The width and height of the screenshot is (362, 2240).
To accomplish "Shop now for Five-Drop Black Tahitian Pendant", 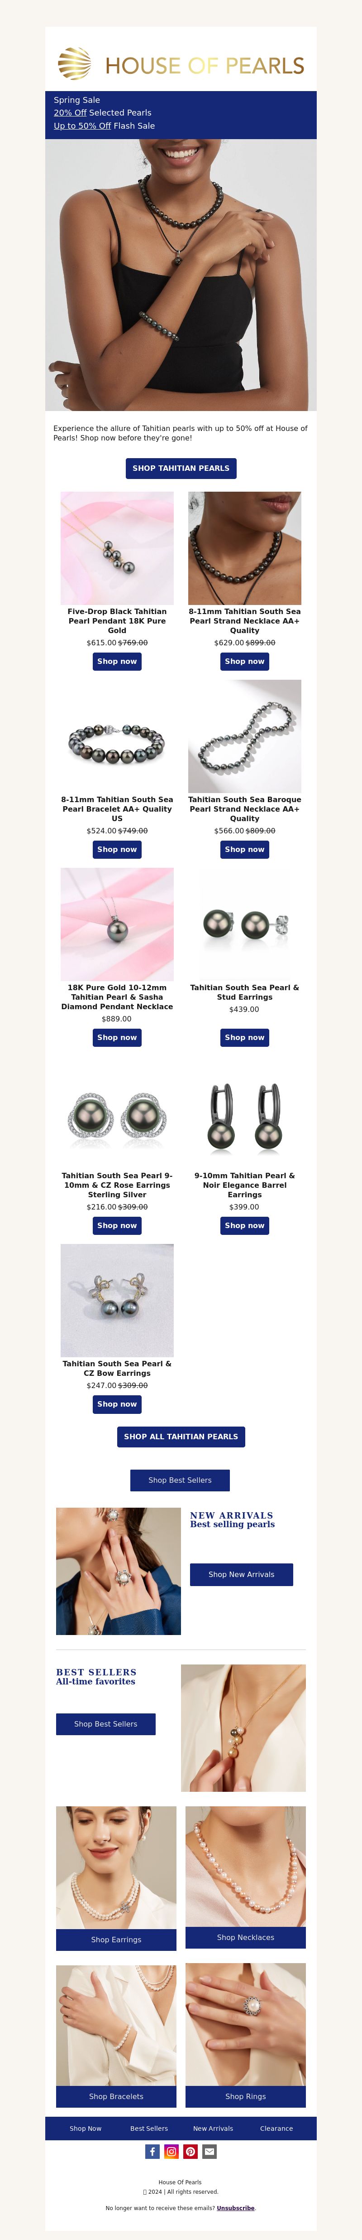I will [117, 662].
